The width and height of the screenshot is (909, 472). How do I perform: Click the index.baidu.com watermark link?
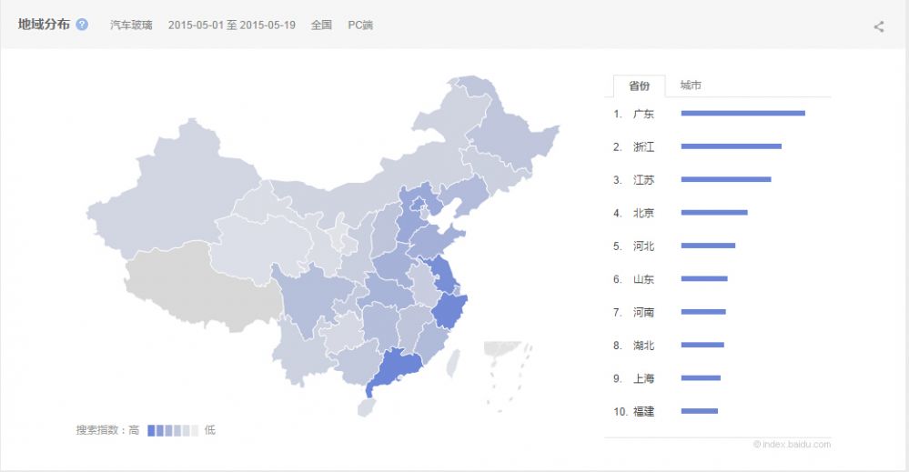(x=792, y=444)
